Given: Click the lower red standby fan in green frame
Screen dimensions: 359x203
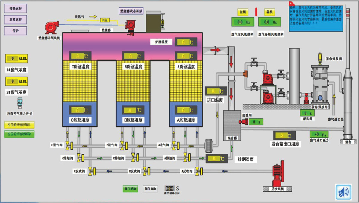Looking at the screenshot, I should pyautogui.click(x=268, y=96).
